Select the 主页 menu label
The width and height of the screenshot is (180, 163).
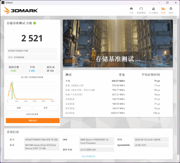[x=131, y=13]
